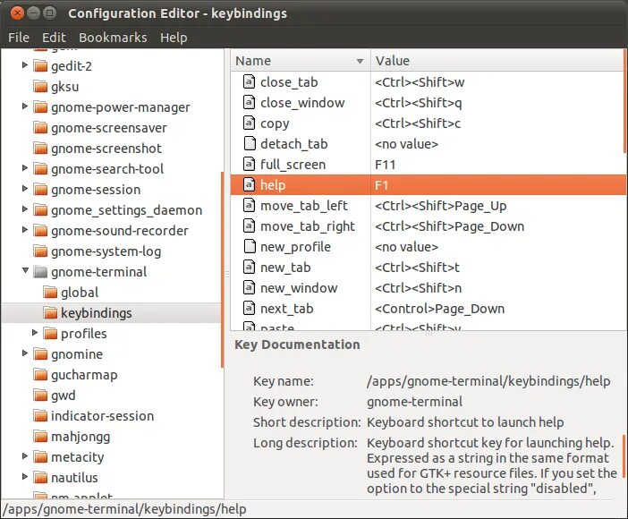Click the open gnome-terminal folder icon
The width and height of the screenshot is (628, 519).
(40, 272)
